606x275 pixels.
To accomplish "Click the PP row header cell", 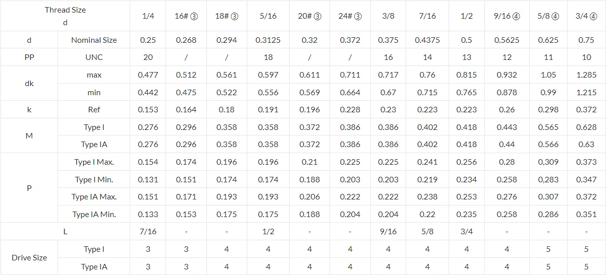I will tap(29, 57).
